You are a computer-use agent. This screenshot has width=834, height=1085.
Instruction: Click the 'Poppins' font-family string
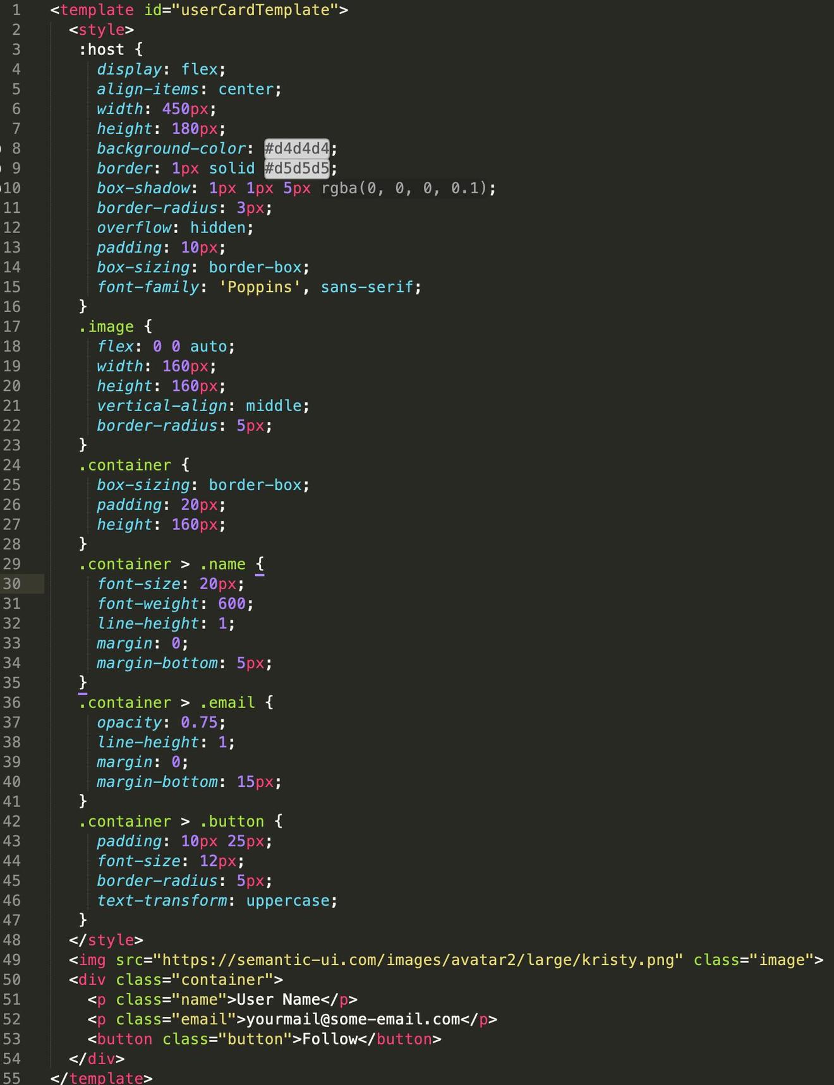tap(259, 287)
